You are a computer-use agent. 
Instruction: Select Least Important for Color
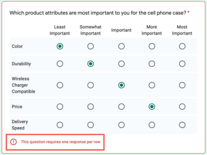coord(60,46)
